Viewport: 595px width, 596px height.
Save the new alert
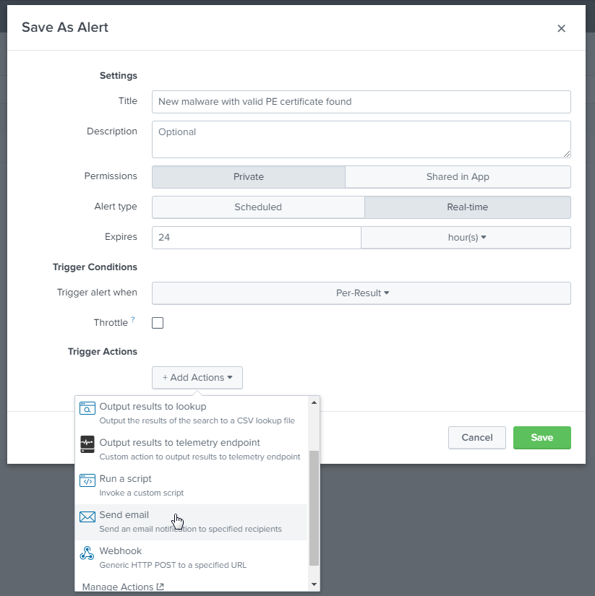click(x=542, y=437)
